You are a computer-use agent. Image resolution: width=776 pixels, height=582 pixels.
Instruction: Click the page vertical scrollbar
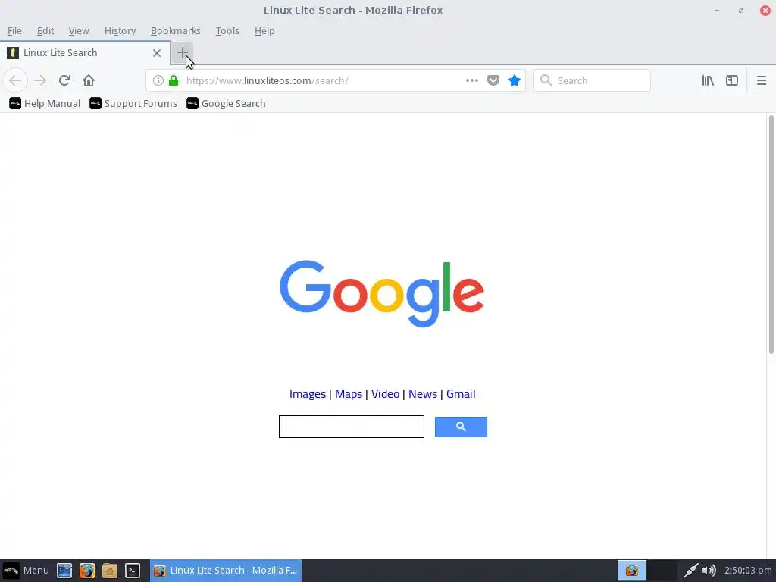point(771,235)
